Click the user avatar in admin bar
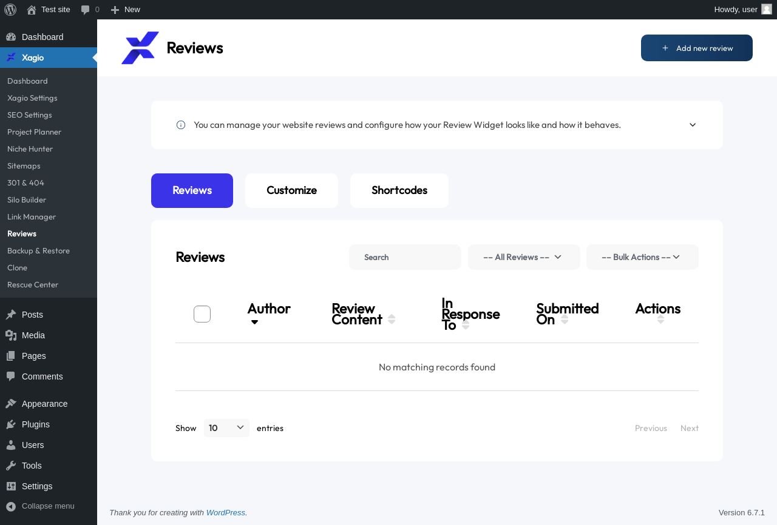Viewport: 777px width, 525px height. [766, 9]
